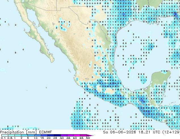Image resolution: width=180 pixels, height=139 pixels.
Task: Choose the 20–25 mm legend color swatch
Action: coord(51,135)
